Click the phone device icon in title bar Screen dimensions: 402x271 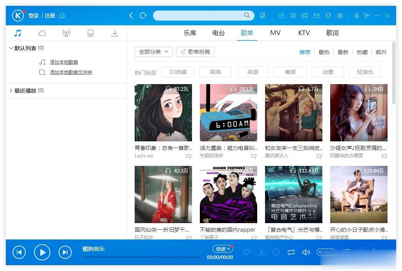(x=357, y=16)
